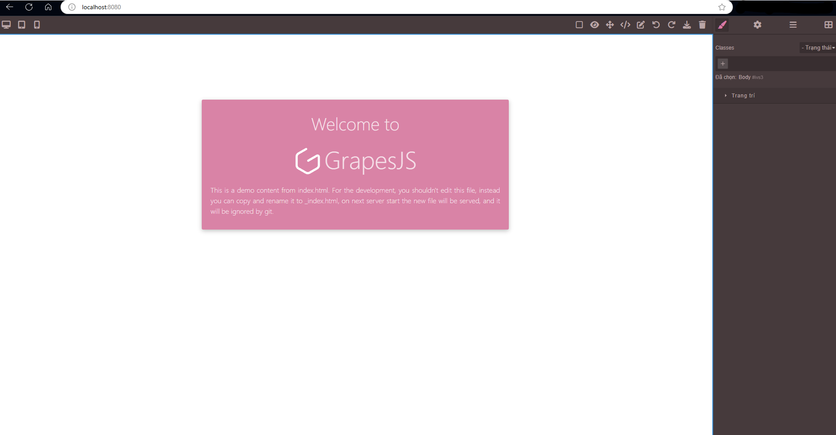Switch to tablet device preview

pos(21,25)
